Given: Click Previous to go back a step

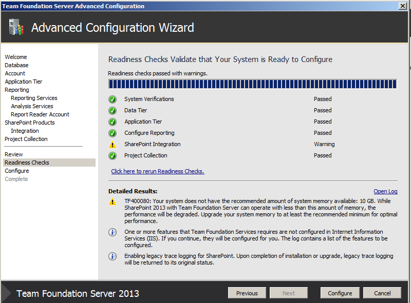Looking at the screenshot, I should (x=247, y=293).
